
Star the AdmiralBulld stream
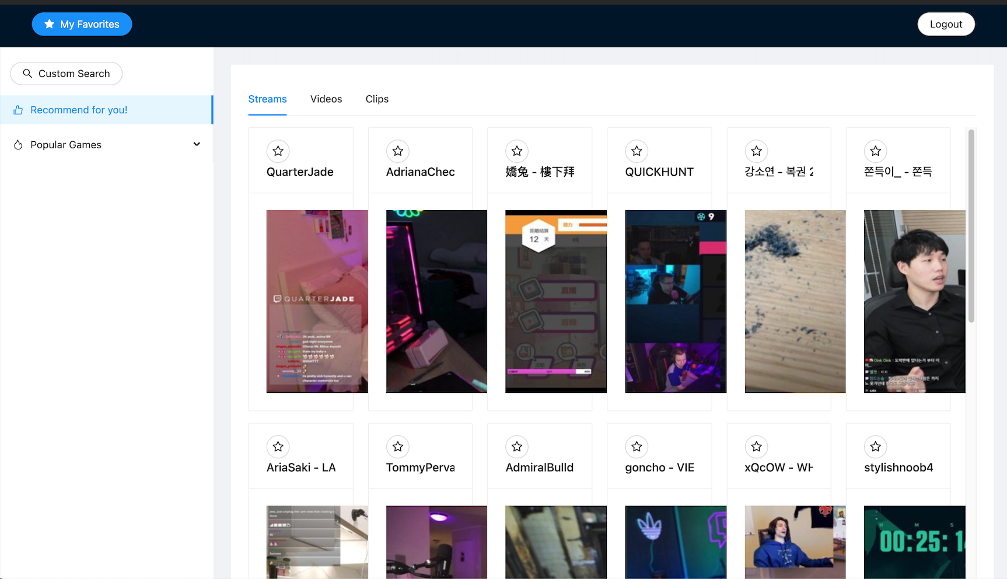pyautogui.click(x=517, y=447)
